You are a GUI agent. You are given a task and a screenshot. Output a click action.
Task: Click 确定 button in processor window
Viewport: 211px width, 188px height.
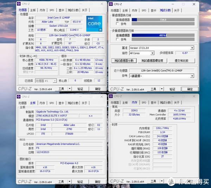click(x=98, y=89)
